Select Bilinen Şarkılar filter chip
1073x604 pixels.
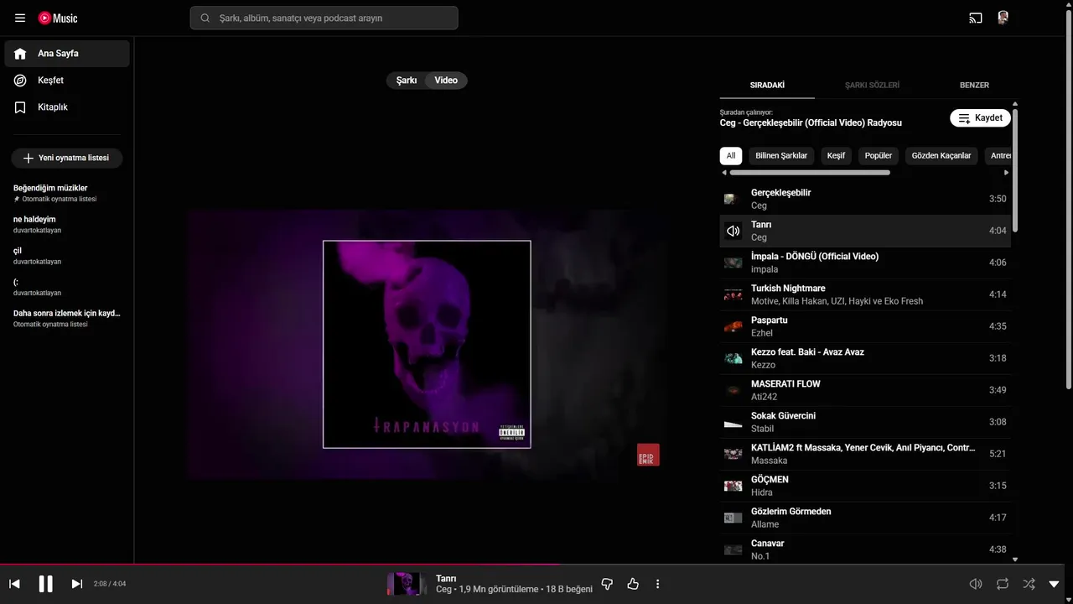tap(781, 156)
